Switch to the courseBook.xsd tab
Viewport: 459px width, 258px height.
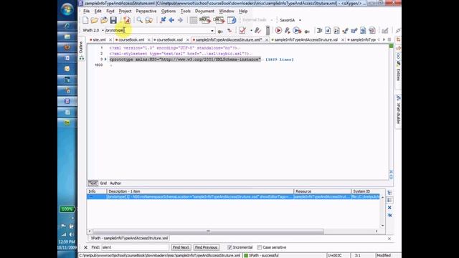point(169,40)
